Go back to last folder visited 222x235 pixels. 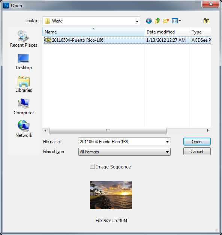click(x=149, y=21)
